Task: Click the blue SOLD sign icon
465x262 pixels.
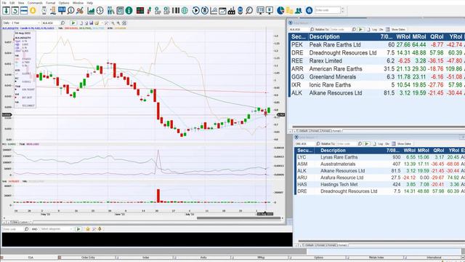Action: (x=62, y=11)
